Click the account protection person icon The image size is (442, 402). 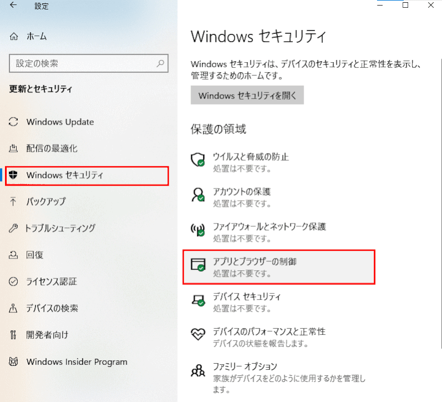(198, 195)
